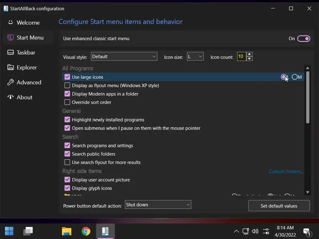Click the Welcome smiley icon
The height and width of the screenshot is (239, 319).
pyautogui.click(x=10, y=22)
